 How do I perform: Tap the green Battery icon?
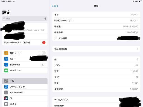6,70
